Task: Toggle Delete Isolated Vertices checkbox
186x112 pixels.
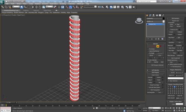Action: click(168, 64)
